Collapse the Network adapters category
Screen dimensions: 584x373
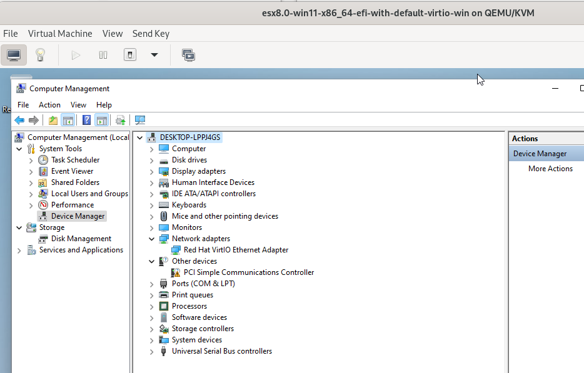(x=151, y=239)
